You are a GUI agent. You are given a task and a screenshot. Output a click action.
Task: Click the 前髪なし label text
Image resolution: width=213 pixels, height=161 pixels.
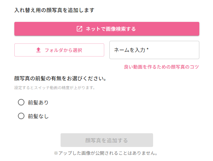pos(38,116)
